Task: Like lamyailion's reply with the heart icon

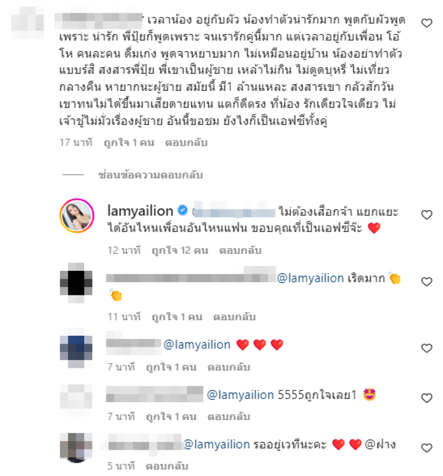Action: (x=426, y=215)
